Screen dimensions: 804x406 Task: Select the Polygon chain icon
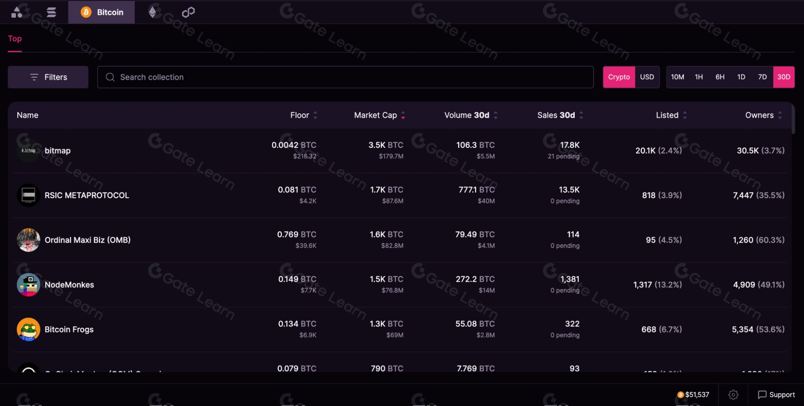188,12
